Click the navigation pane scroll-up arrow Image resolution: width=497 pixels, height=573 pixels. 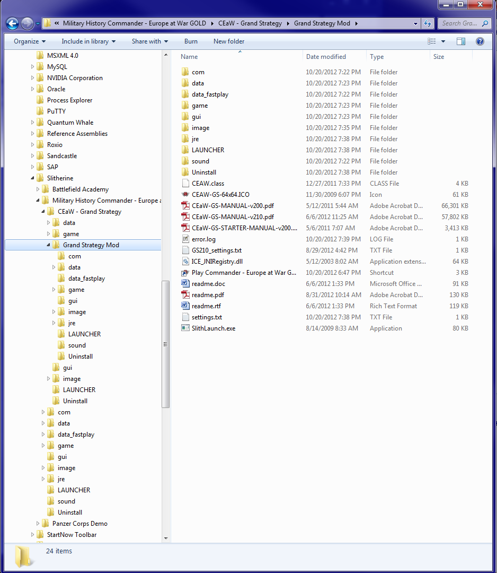coord(166,55)
